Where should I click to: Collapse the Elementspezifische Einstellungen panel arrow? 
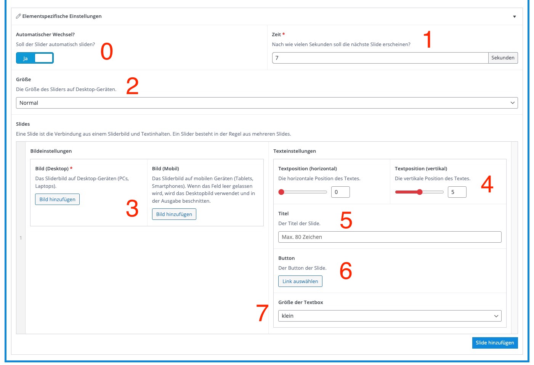click(x=514, y=17)
